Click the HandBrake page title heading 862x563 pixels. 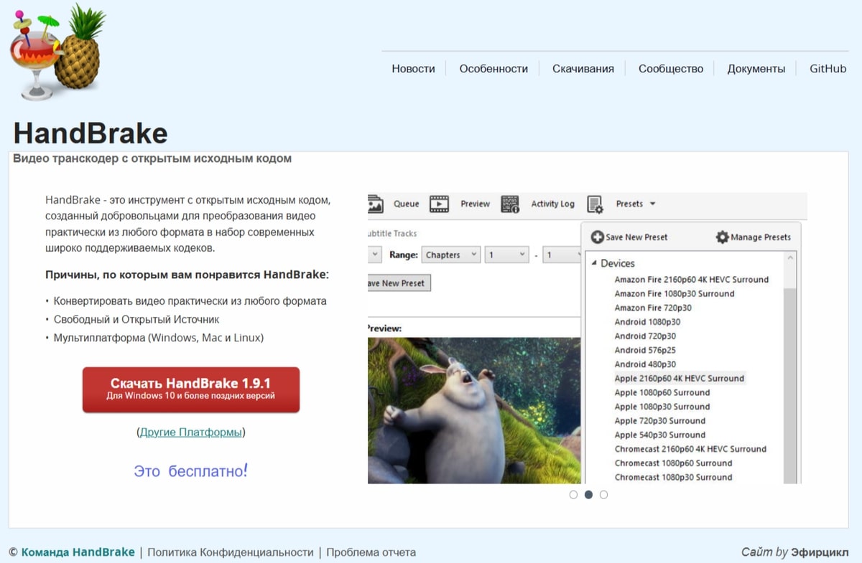(x=91, y=133)
